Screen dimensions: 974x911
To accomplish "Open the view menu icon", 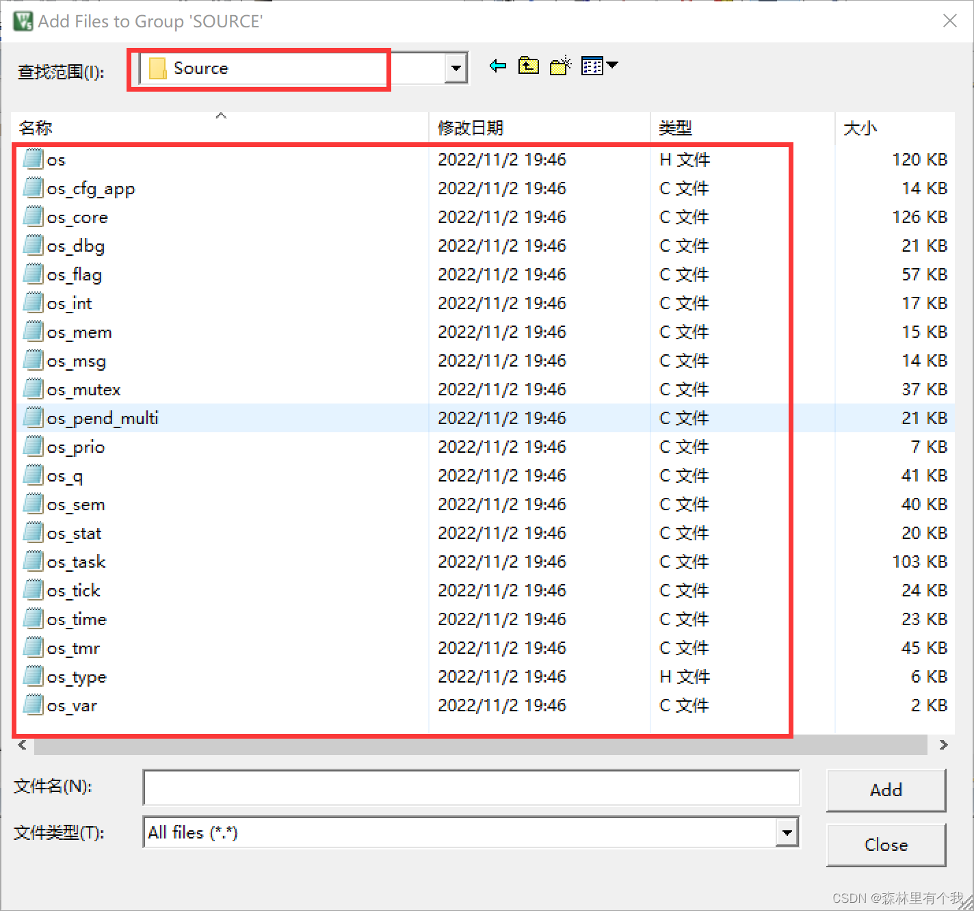I will click(599, 66).
